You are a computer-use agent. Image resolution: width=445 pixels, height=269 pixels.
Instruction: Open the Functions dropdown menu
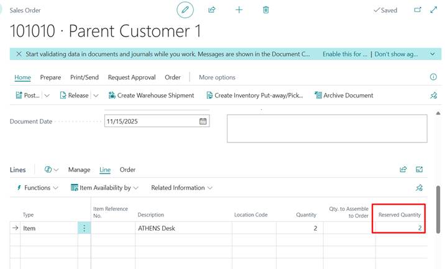click(37, 188)
